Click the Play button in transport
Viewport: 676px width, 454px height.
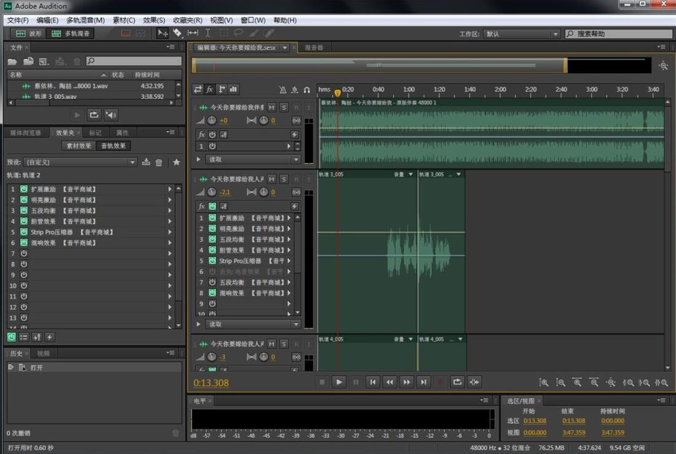point(339,382)
